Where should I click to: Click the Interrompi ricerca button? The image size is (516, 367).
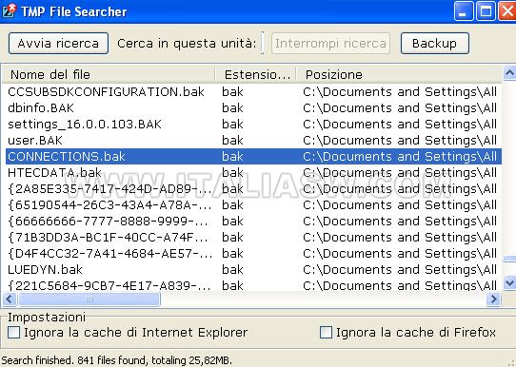pos(330,43)
